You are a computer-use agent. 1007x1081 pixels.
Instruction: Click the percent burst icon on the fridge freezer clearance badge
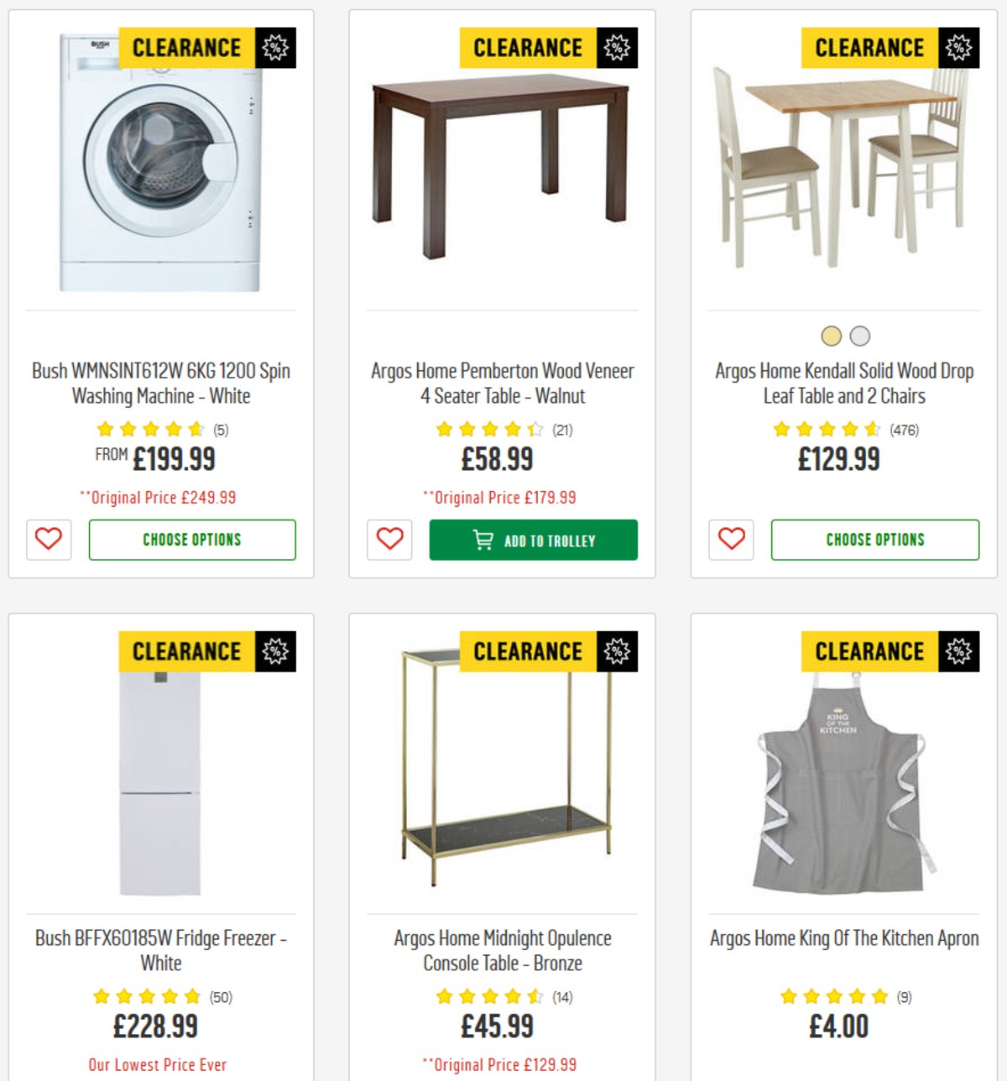(275, 650)
